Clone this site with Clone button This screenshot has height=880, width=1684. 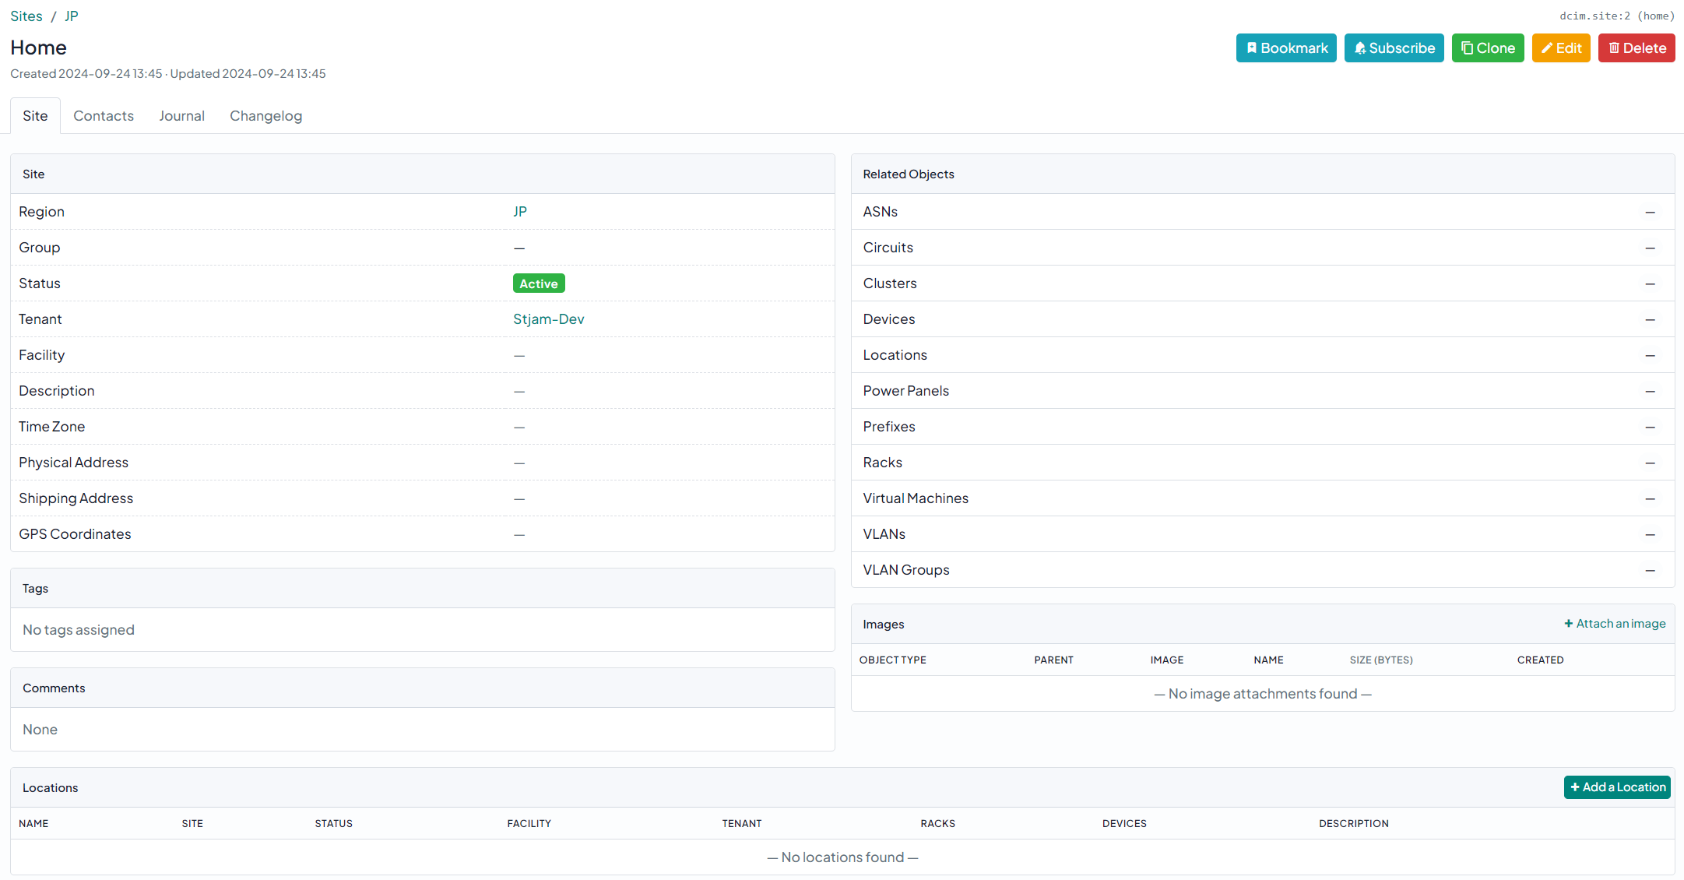point(1487,48)
